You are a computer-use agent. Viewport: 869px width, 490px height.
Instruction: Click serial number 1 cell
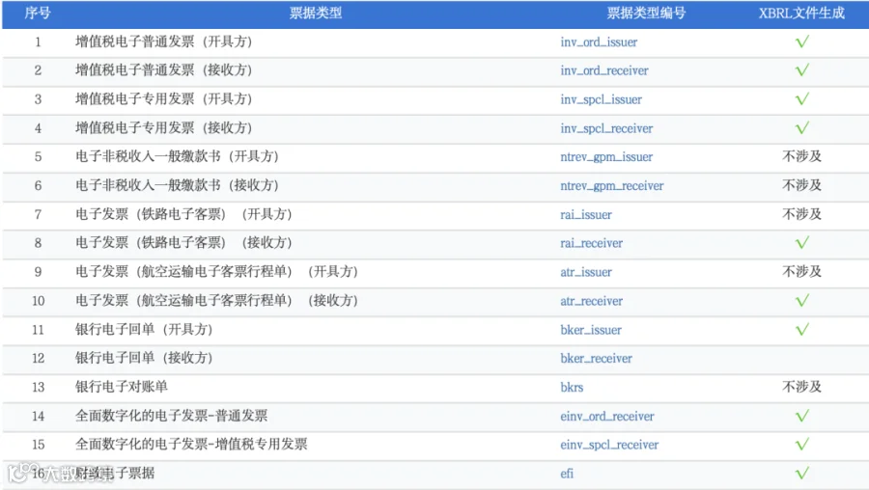[38, 42]
